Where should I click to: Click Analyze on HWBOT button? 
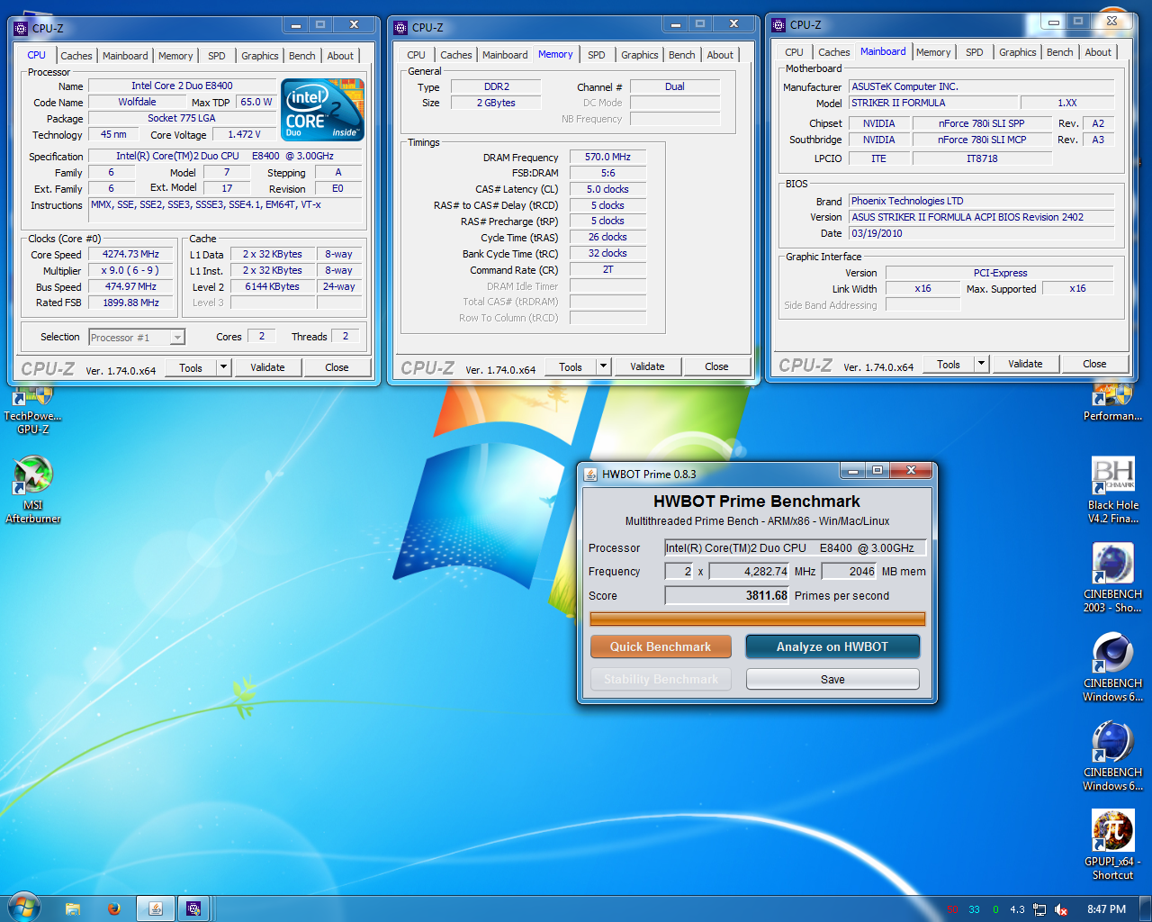click(832, 646)
